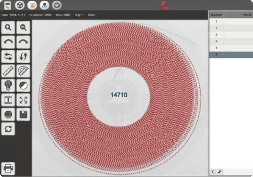Image resolution: width=253 pixels, height=177 pixels.
Task: Click the four-arrow fit-to-screen tool
Action: point(23,100)
